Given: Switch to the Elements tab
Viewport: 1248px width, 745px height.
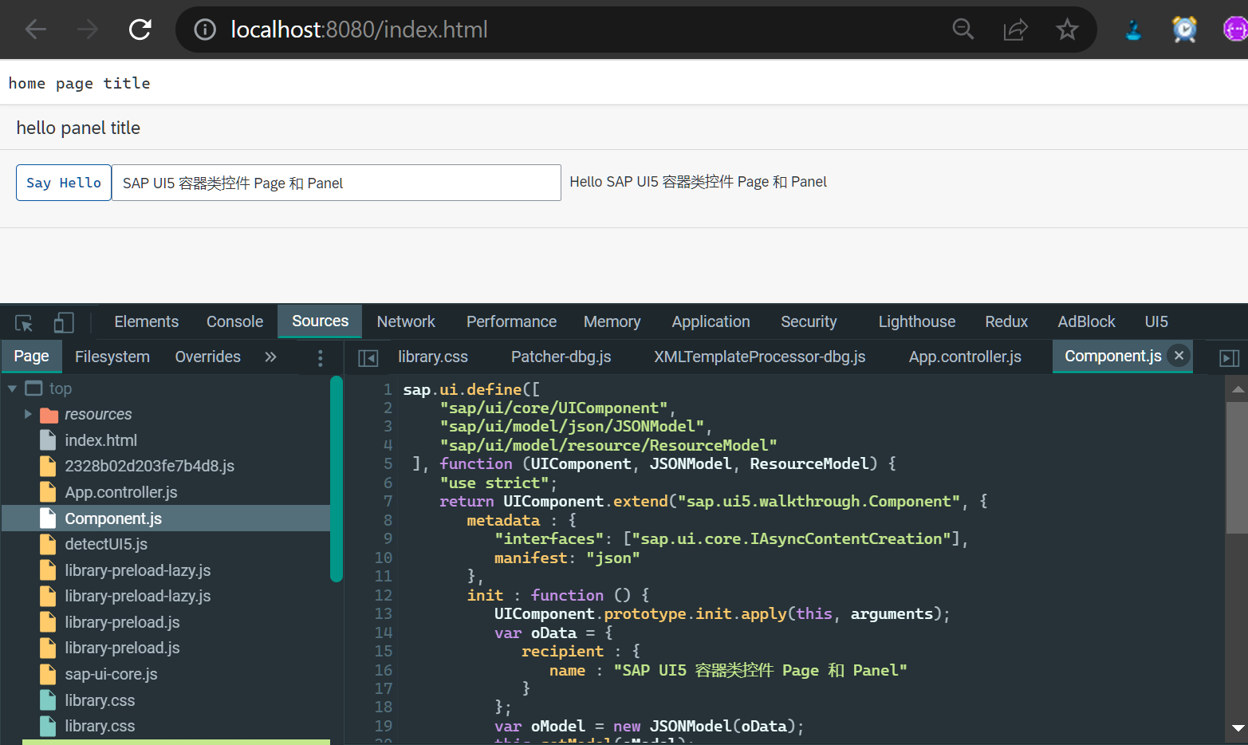Looking at the screenshot, I should (146, 321).
